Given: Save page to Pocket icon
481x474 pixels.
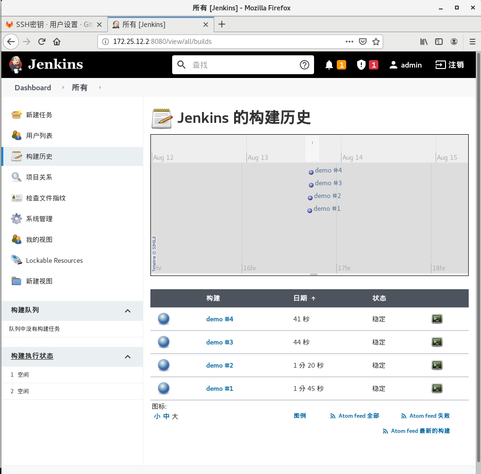Looking at the screenshot, I should tap(363, 42).
